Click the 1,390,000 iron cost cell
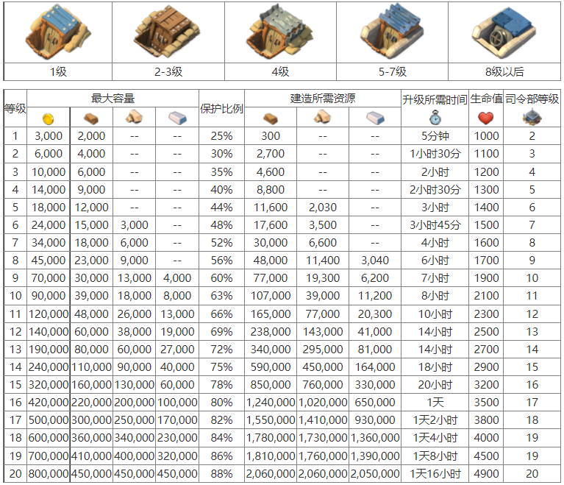The width and height of the screenshot is (564, 485). 375,456
